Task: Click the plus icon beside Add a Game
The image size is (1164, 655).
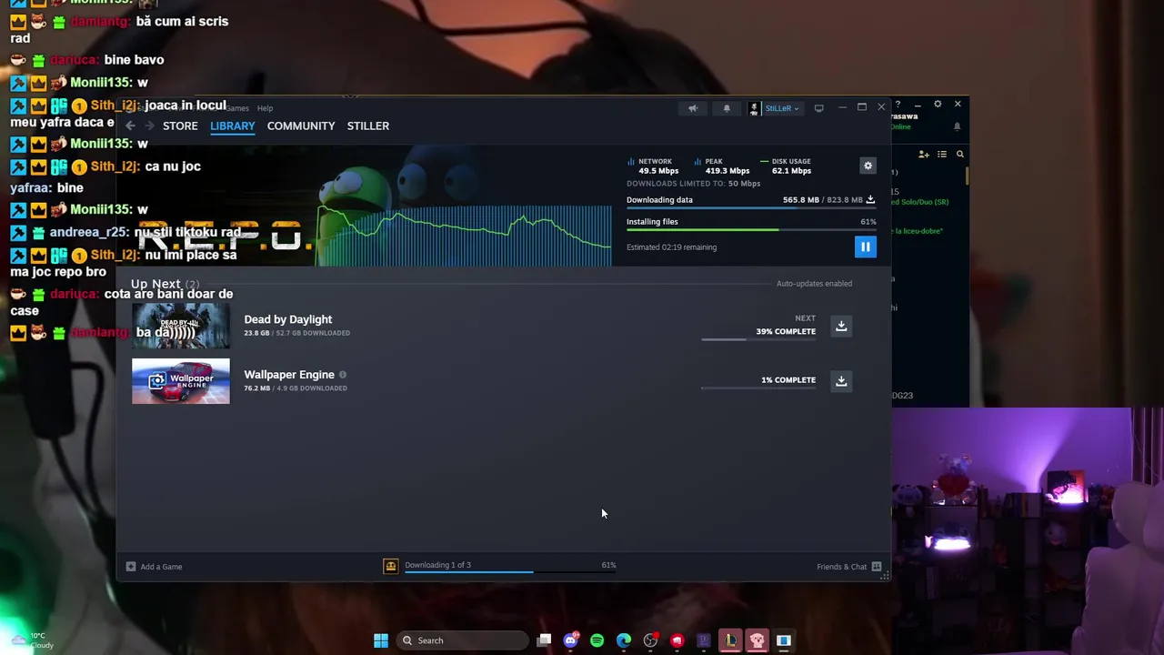Action: click(131, 567)
